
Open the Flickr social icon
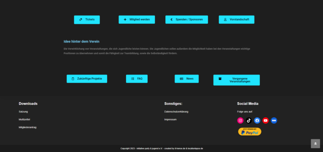pyautogui.click(x=274, y=121)
